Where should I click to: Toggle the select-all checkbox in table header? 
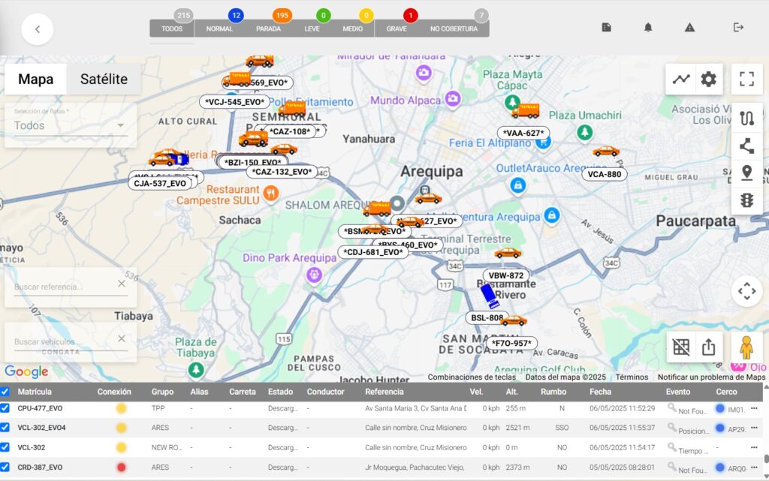pos(5,392)
